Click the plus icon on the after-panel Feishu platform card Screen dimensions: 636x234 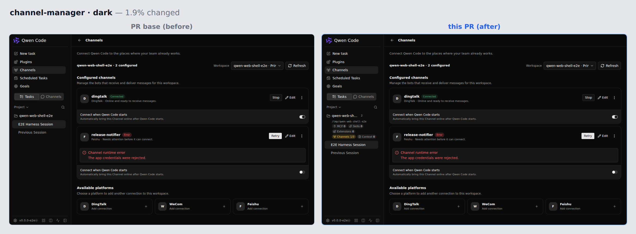coord(614,207)
